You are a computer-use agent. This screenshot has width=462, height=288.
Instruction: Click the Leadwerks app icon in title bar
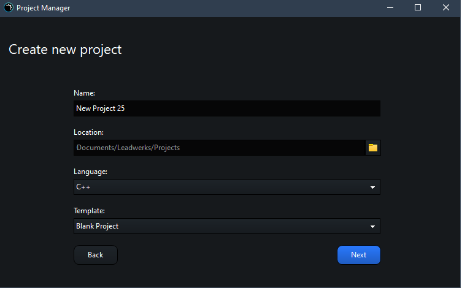[9, 8]
